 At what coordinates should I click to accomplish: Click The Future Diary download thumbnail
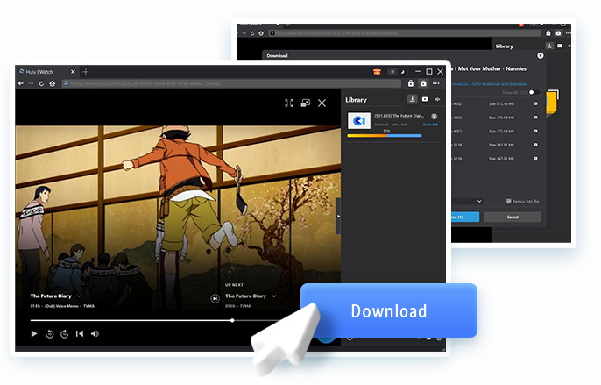point(359,121)
